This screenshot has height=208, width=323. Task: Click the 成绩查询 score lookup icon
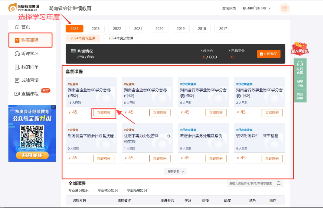17,80
